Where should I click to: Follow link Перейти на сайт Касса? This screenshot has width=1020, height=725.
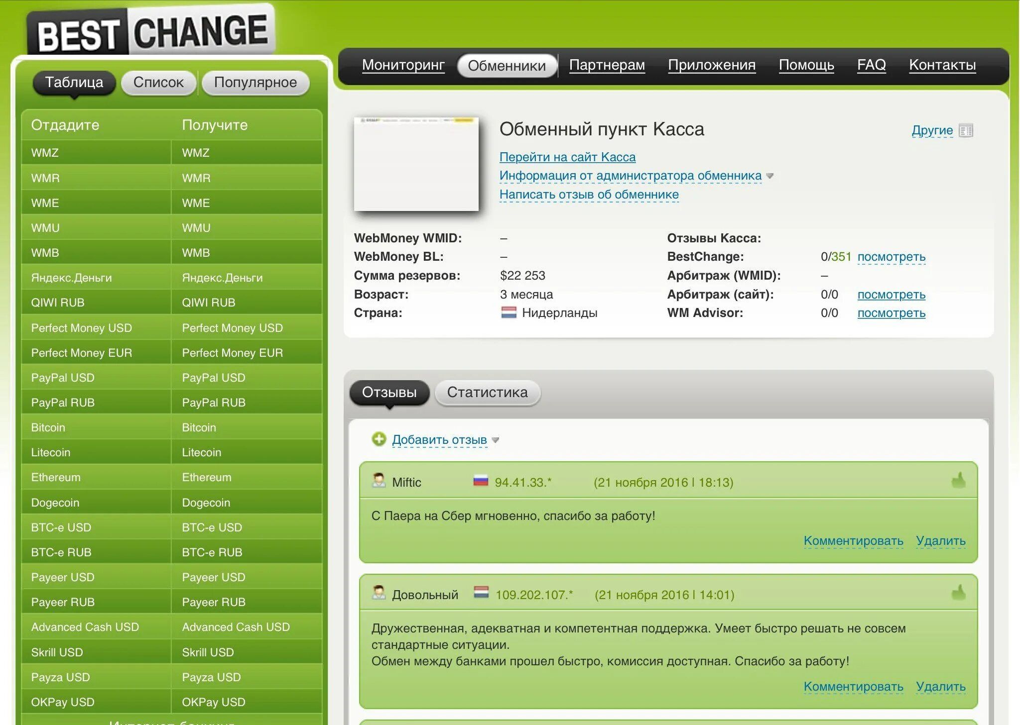pyautogui.click(x=567, y=157)
